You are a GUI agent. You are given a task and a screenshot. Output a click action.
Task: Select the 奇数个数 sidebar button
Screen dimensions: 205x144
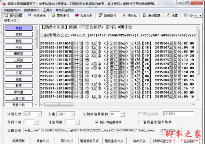[19, 105]
